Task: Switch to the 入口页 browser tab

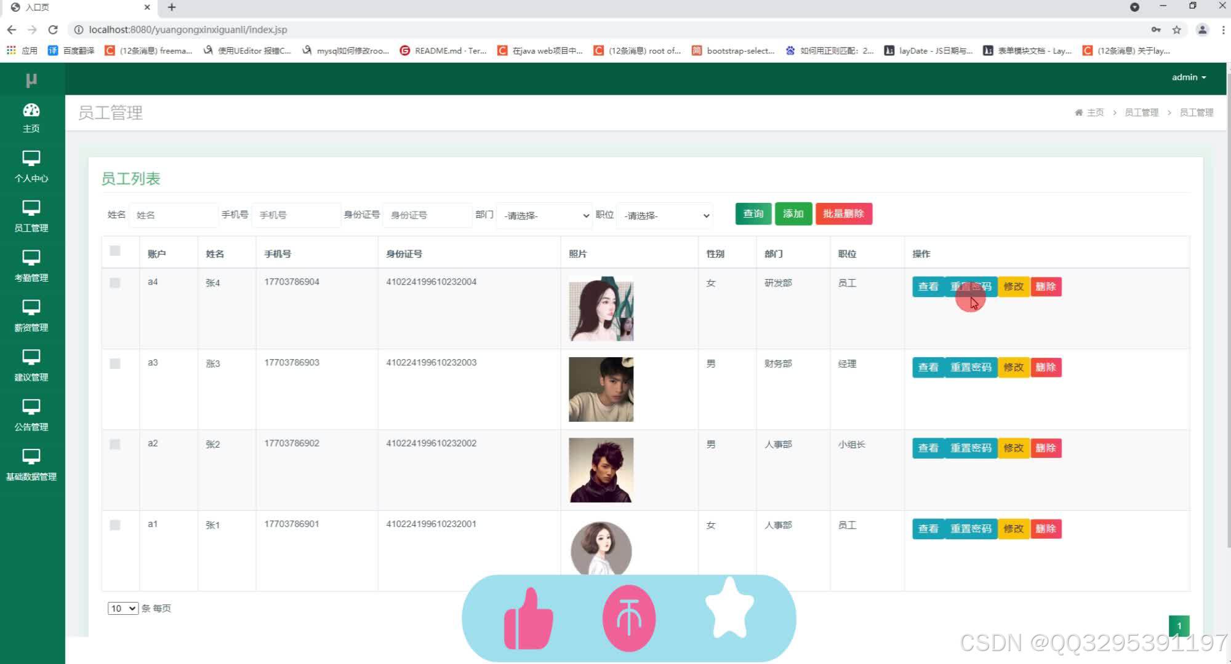Action: [80, 7]
